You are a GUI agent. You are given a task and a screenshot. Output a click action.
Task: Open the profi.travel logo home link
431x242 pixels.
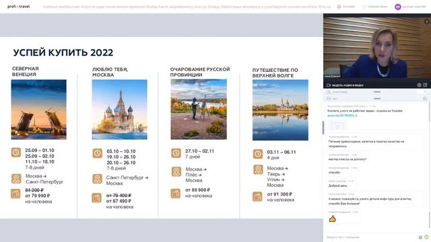18,6
